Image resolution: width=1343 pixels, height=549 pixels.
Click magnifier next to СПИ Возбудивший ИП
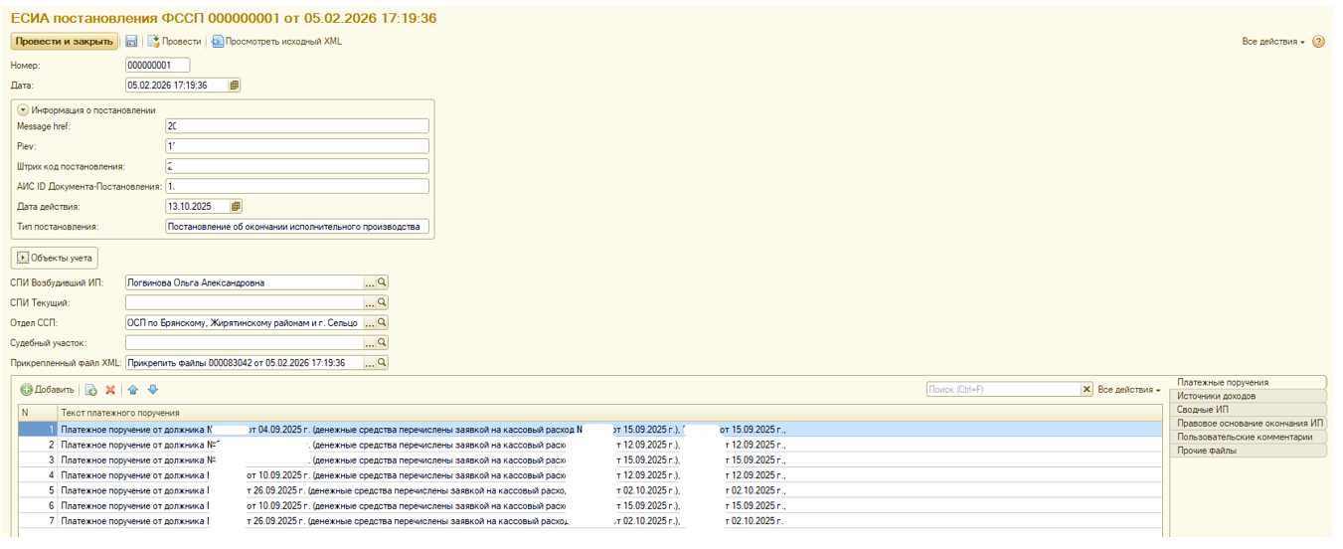point(382,282)
